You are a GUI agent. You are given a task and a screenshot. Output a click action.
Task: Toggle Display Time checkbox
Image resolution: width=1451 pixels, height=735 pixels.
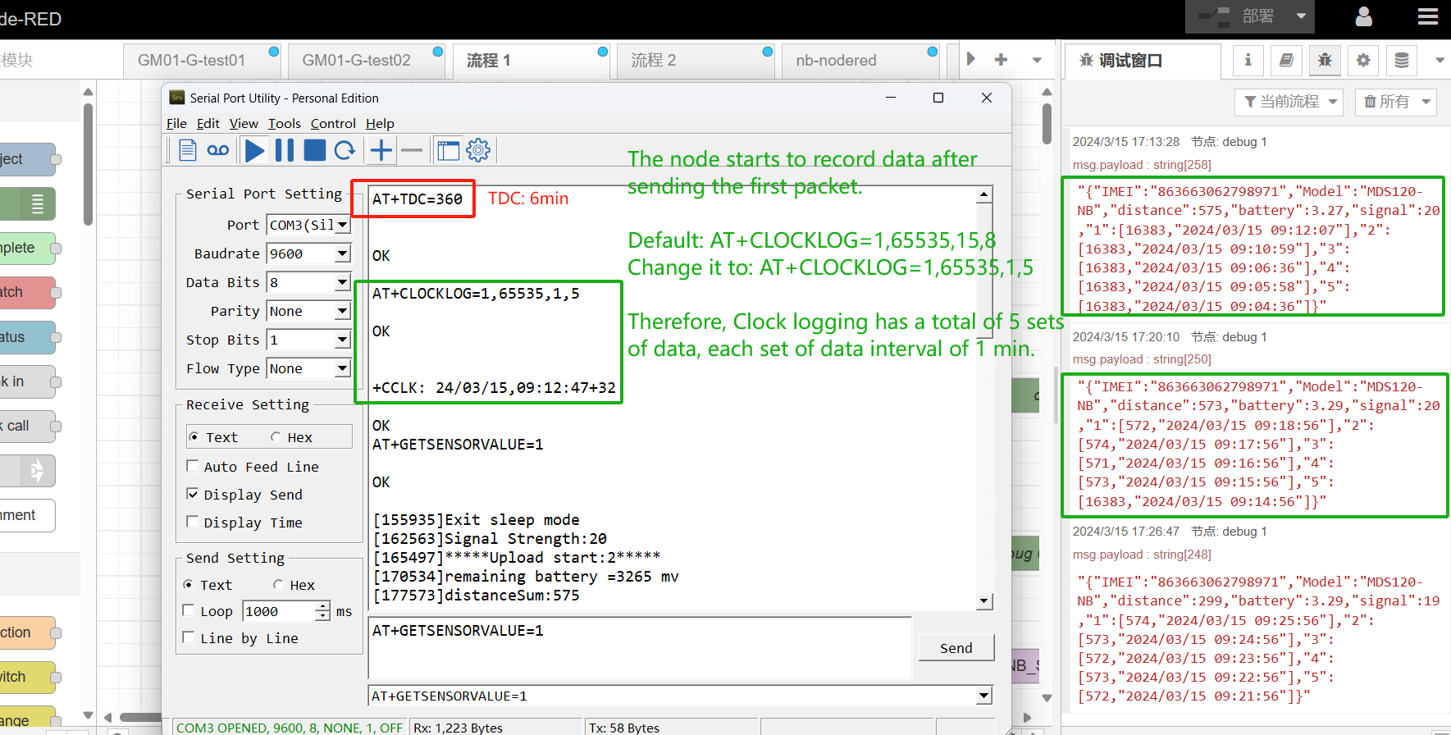coord(193,522)
